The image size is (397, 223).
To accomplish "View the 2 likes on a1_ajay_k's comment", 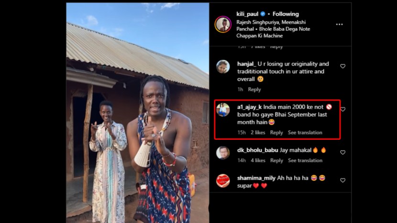I will coord(258,133).
